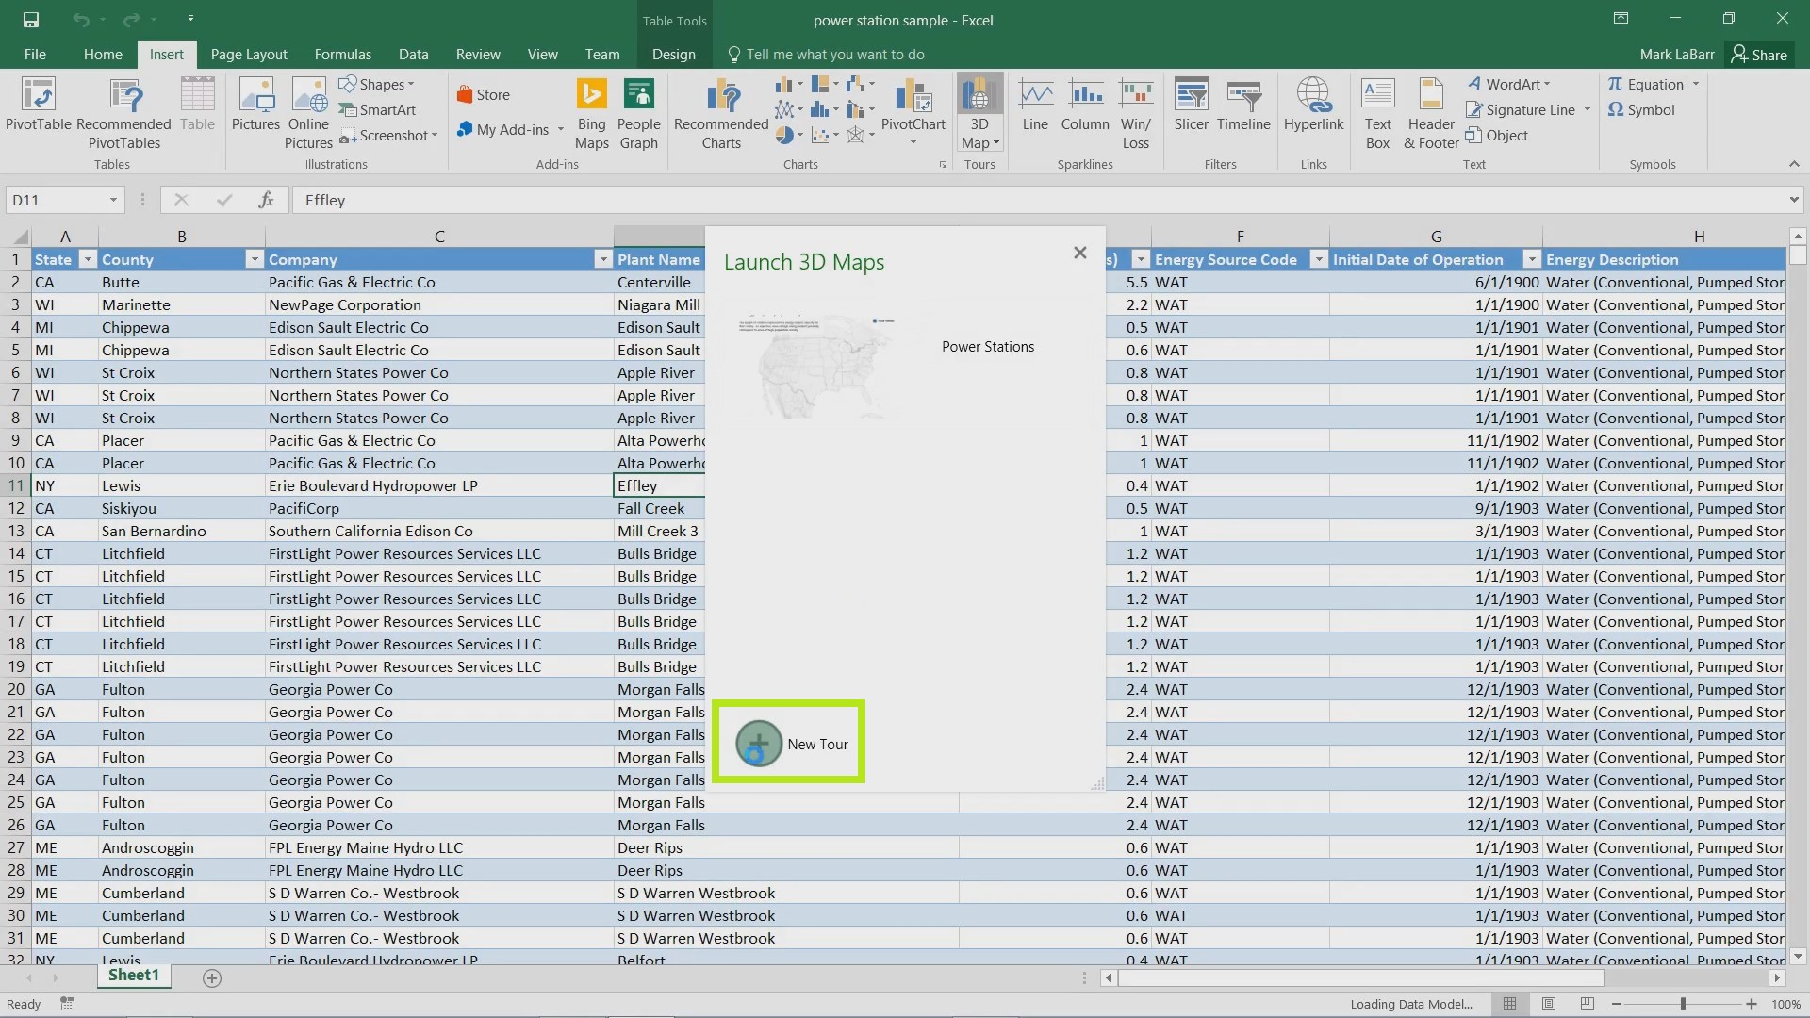
Task: Add a new sheet with plus icon
Action: (x=212, y=978)
